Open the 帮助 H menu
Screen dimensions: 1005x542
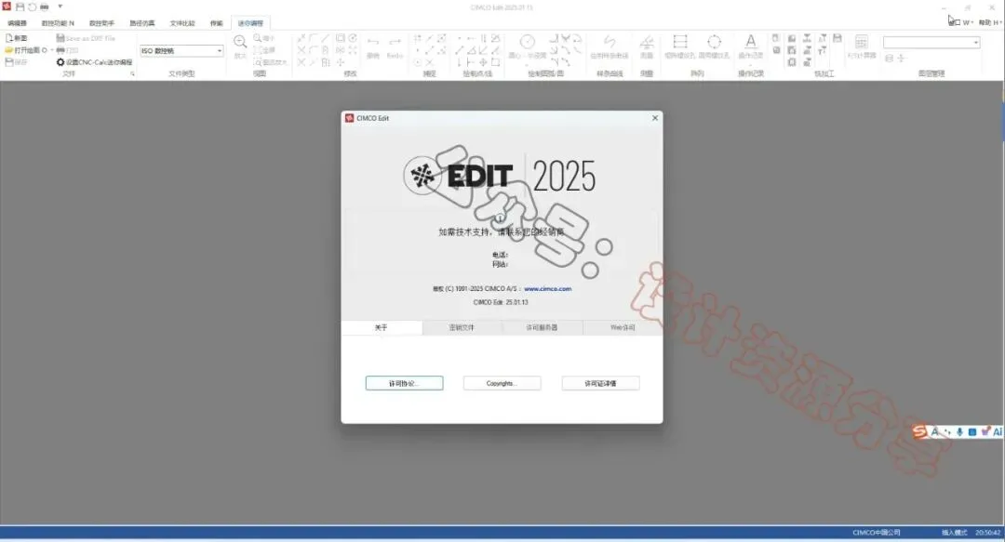coord(989,22)
